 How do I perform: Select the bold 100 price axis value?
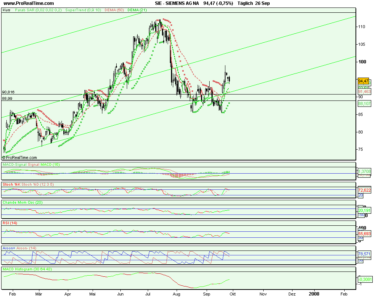point(362,62)
